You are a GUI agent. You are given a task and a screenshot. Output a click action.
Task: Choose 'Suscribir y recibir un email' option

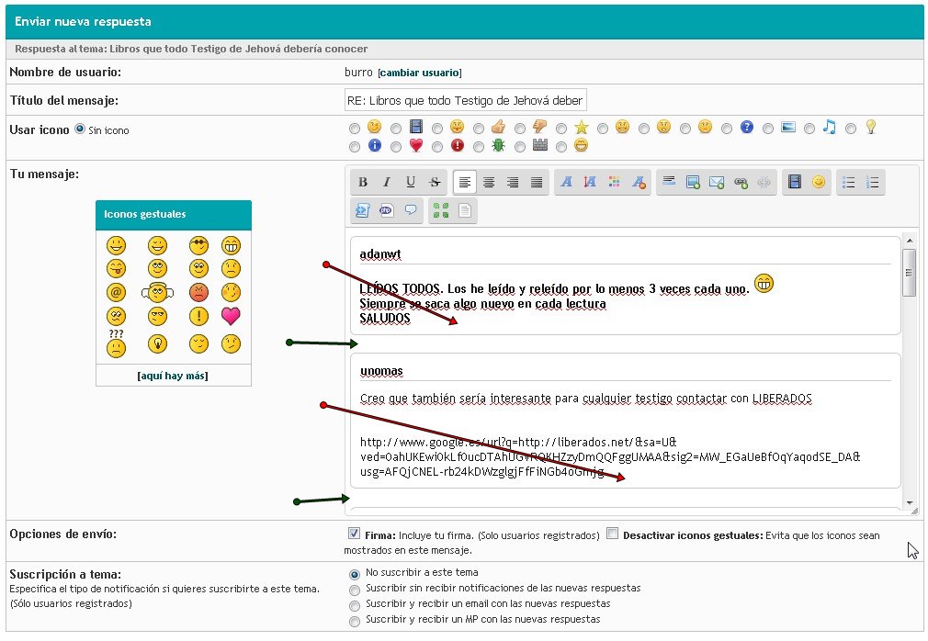(355, 604)
